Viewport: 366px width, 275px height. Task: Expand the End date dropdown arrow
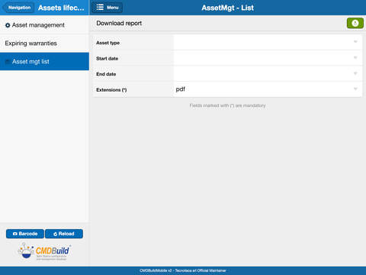tap(355, 73)
